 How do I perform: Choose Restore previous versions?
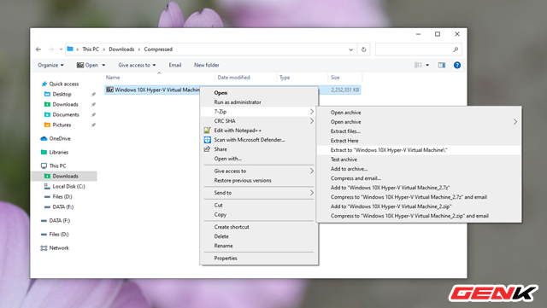[259, 181]
